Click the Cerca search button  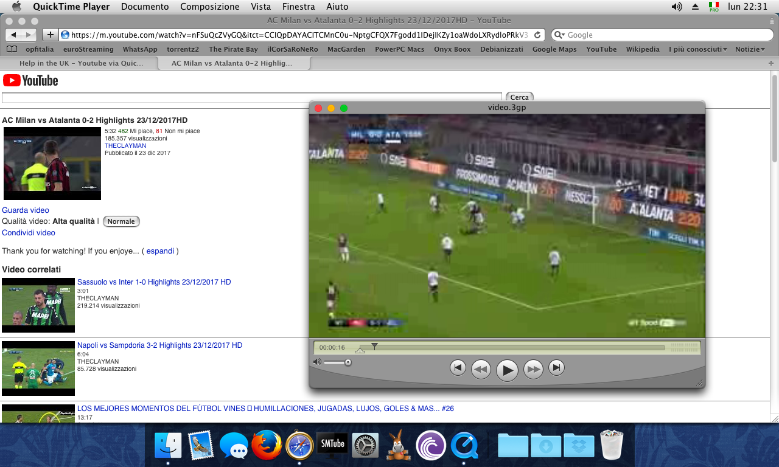coord(520,97)
